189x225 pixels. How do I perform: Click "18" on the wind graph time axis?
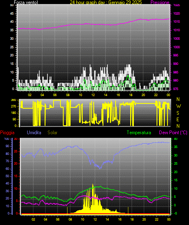click(131, 95)
